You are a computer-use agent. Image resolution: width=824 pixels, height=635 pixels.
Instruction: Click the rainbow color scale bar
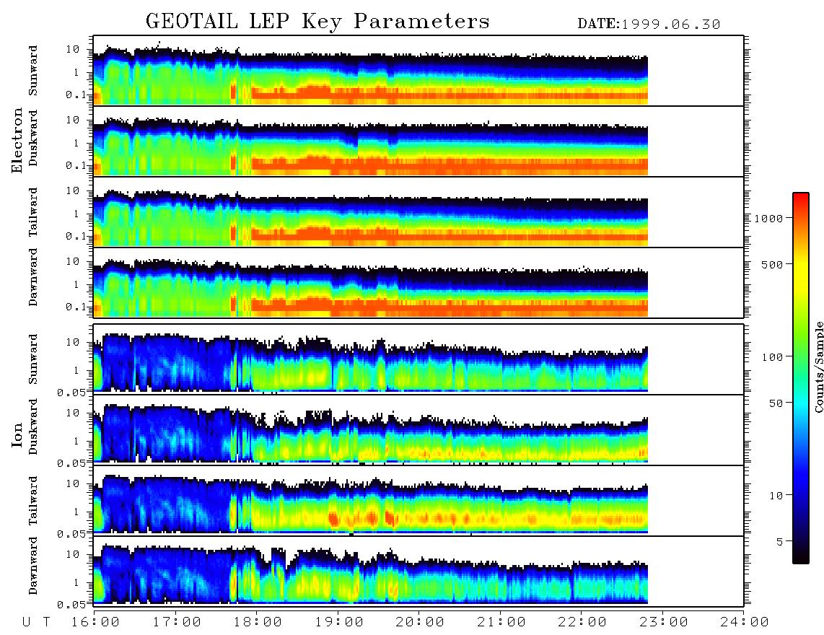pos(801,378)
